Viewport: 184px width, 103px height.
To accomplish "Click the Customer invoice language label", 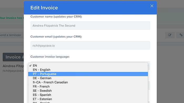I will click(50, 57).
